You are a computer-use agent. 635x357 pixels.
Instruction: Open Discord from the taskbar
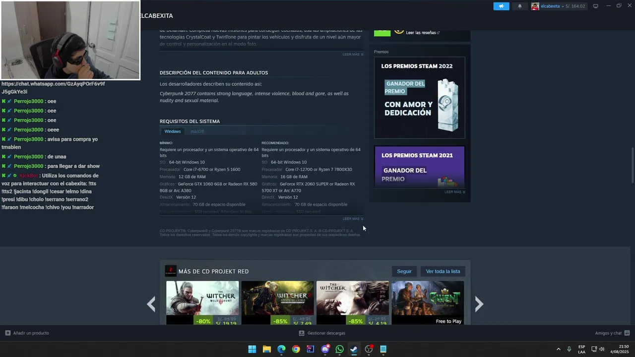325,349
